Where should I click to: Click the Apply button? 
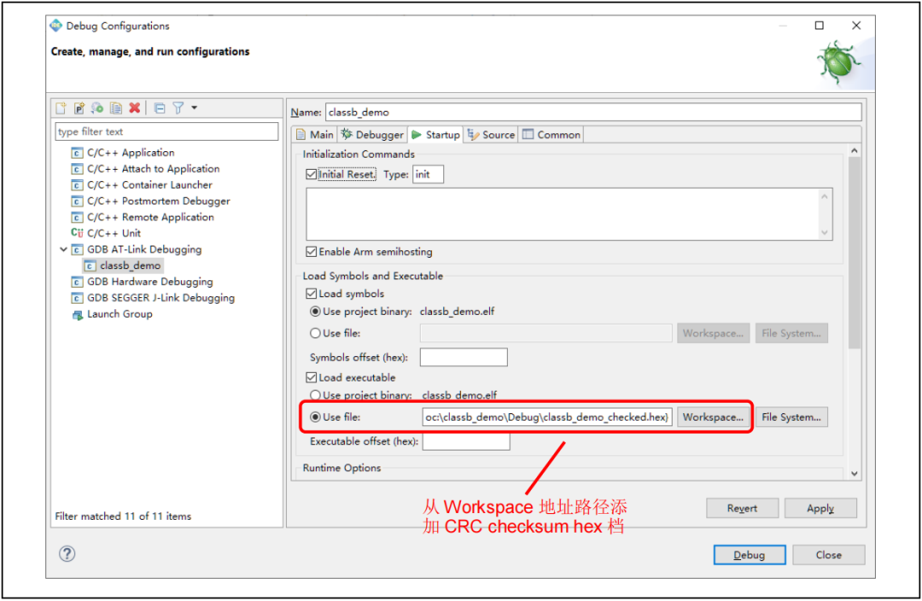[820, 508]
